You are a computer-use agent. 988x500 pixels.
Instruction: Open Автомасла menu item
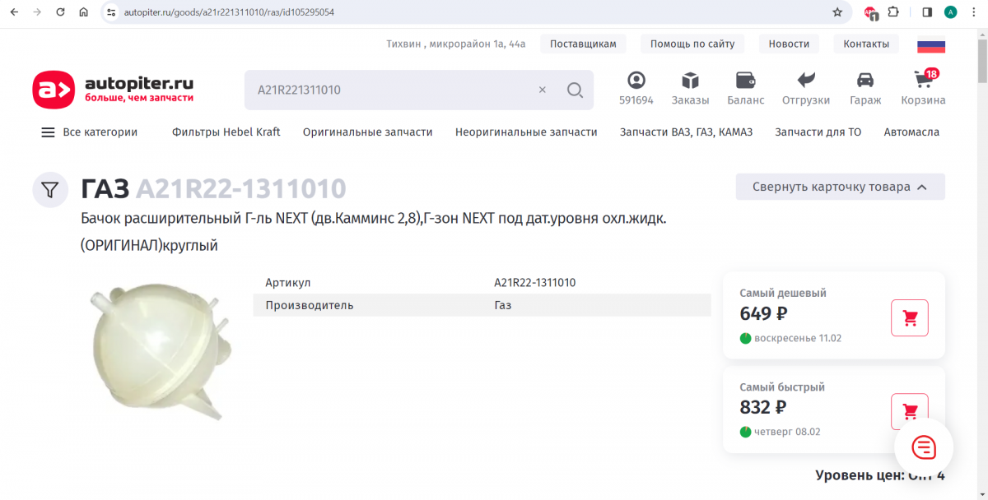pos(911,132)
